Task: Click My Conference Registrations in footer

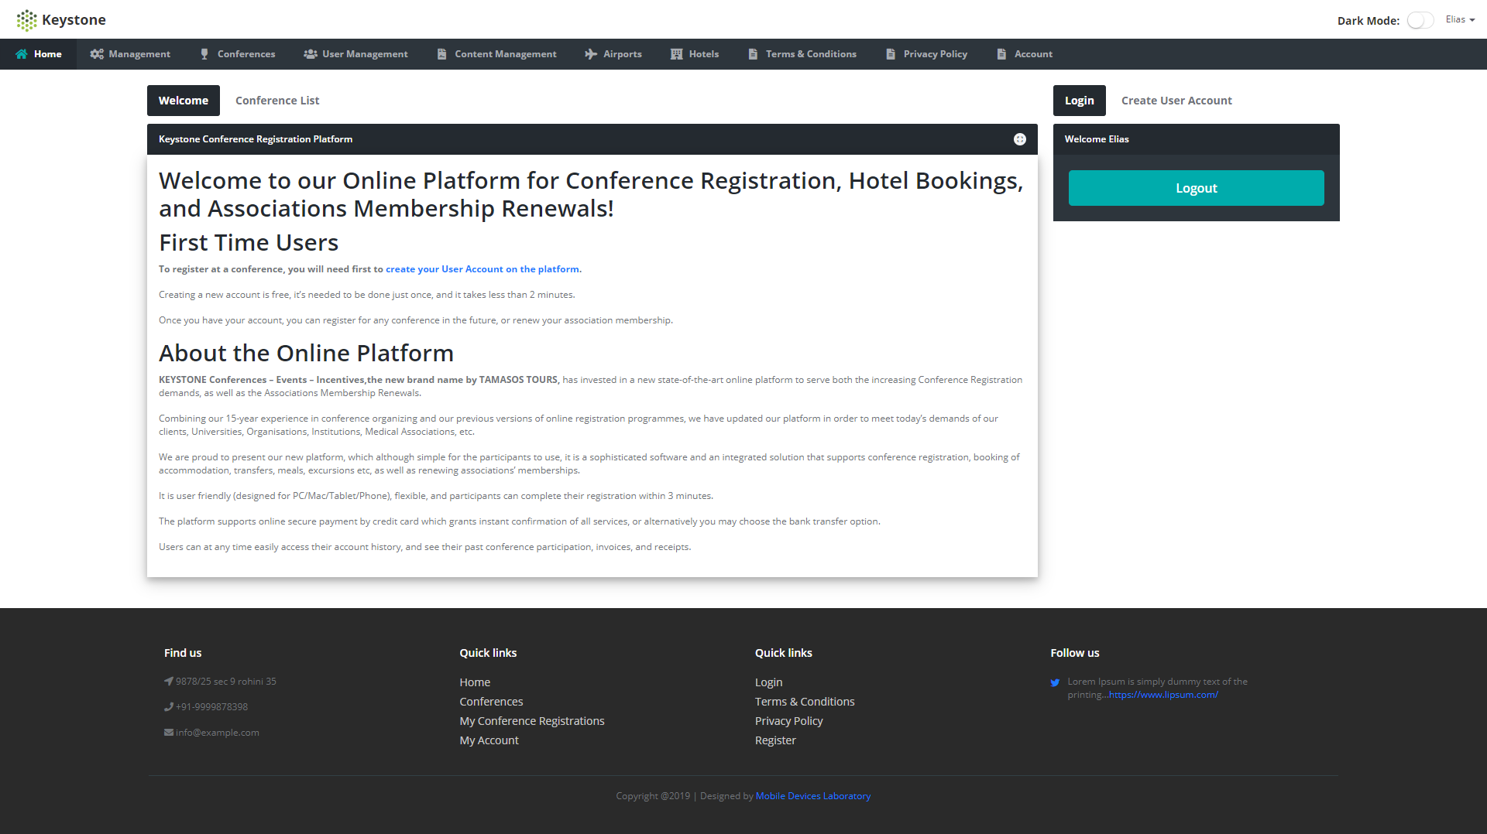Action: 531,720
